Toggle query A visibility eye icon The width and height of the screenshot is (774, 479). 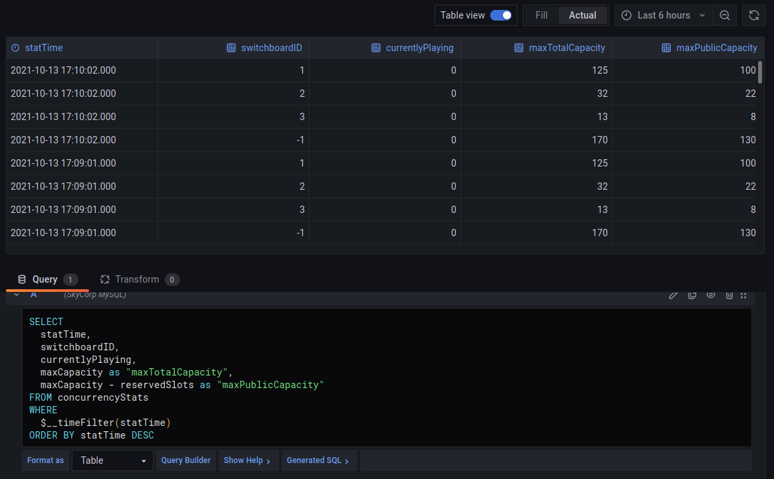tap(711, 295)
